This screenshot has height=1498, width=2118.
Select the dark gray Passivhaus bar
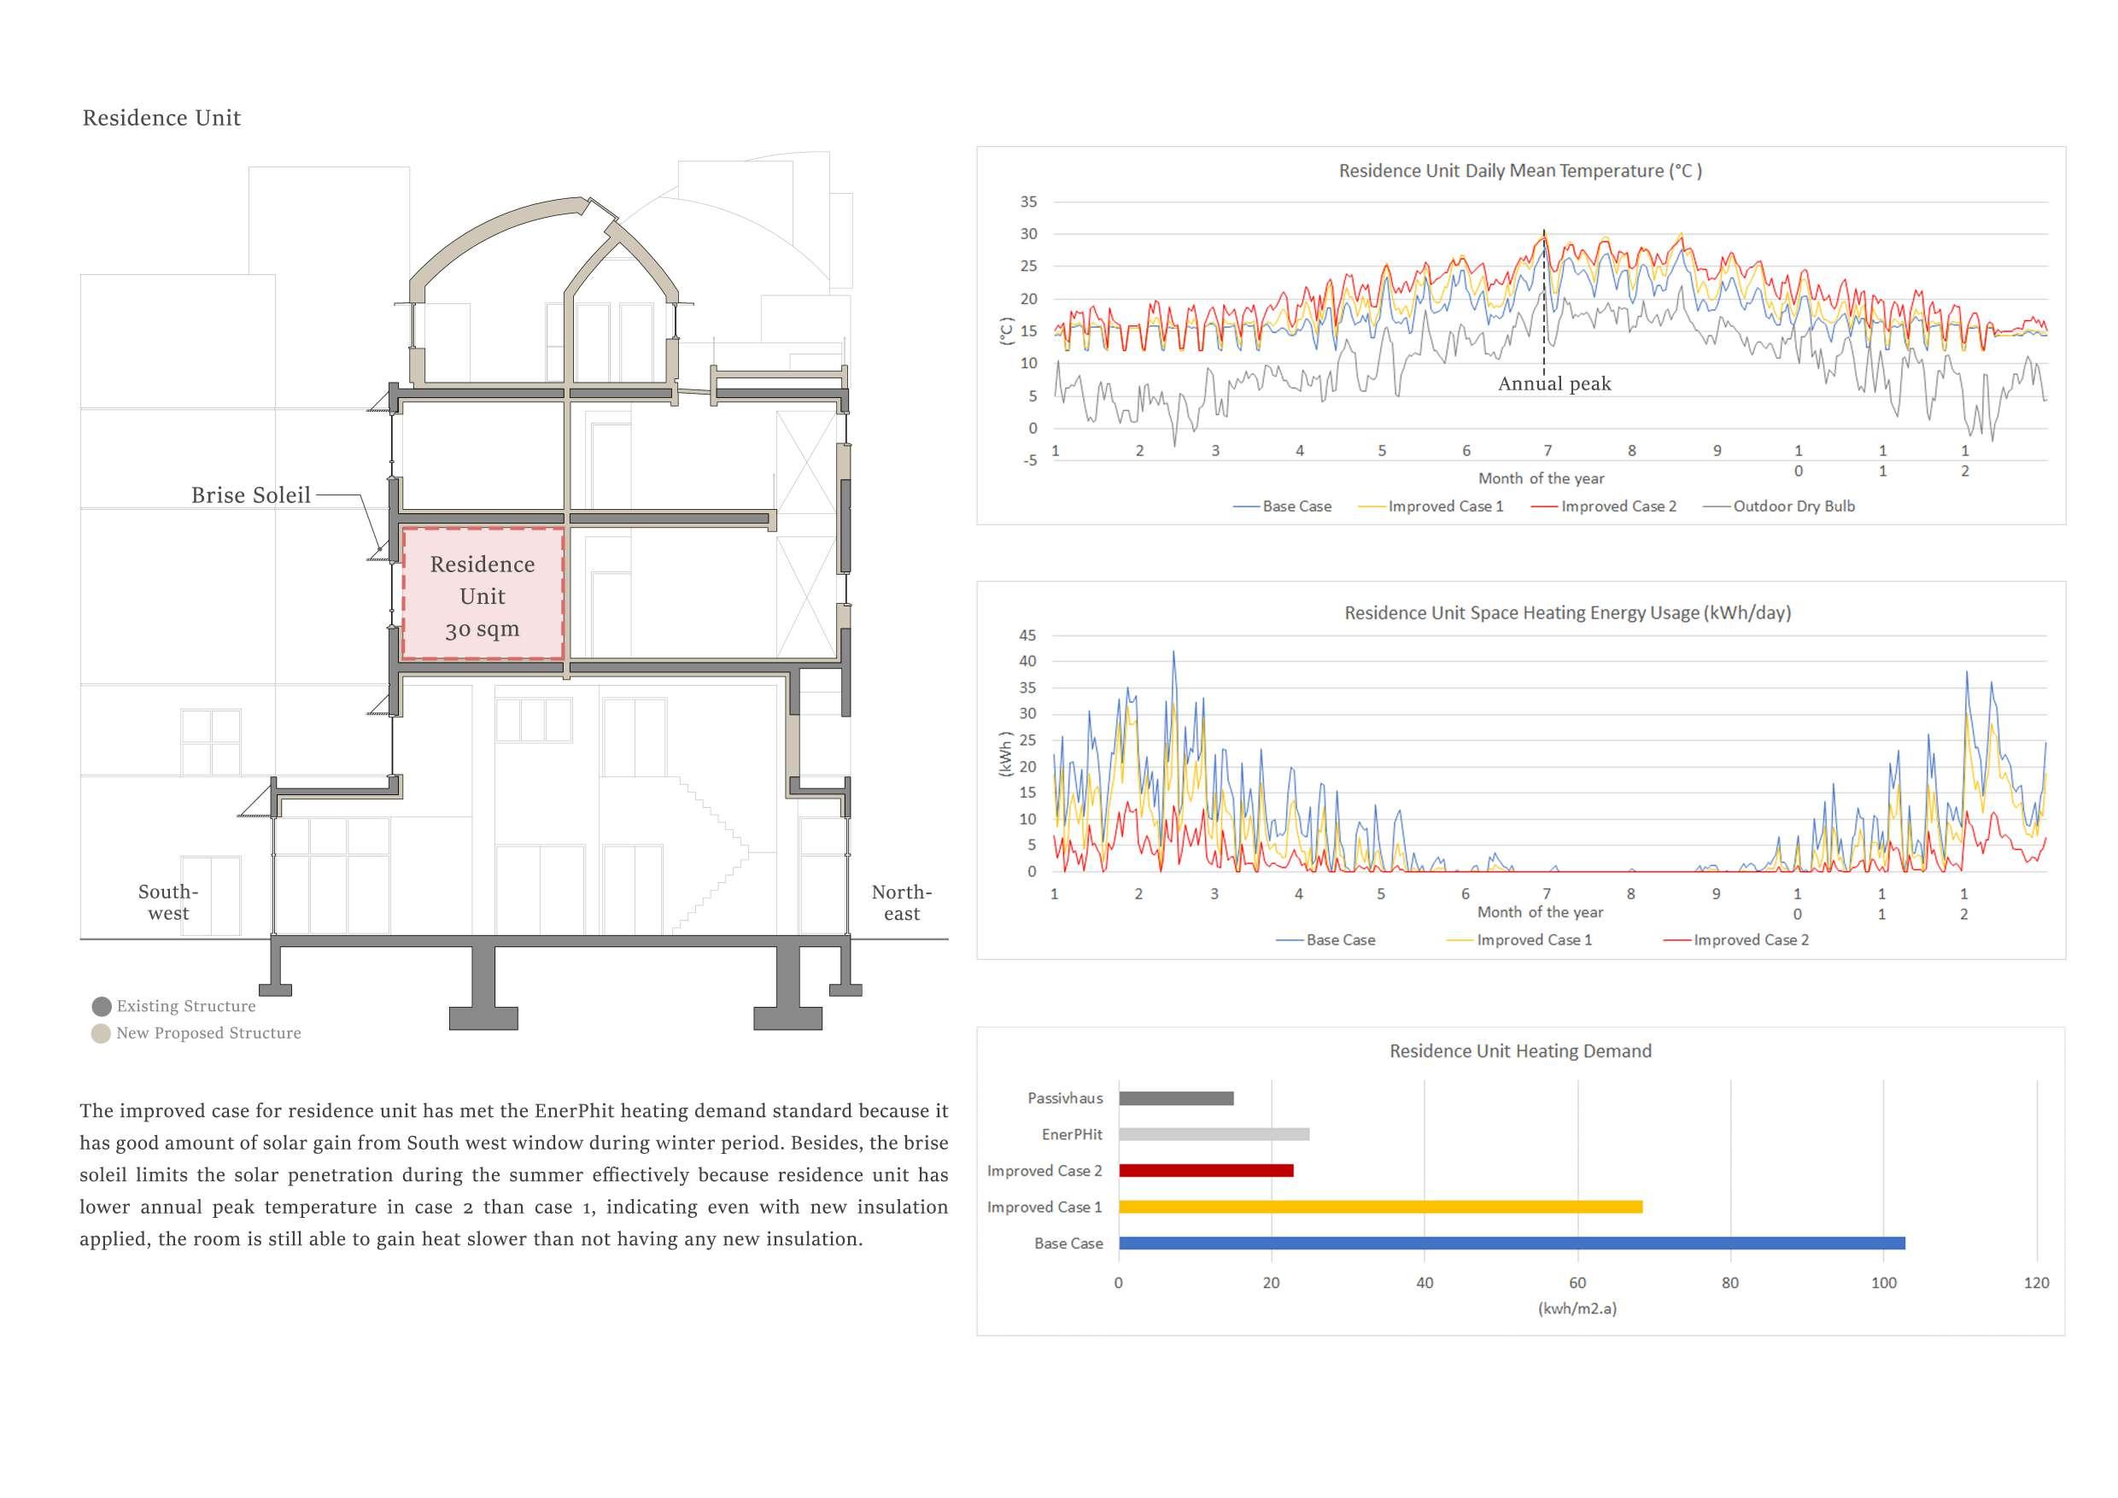1176,1098
